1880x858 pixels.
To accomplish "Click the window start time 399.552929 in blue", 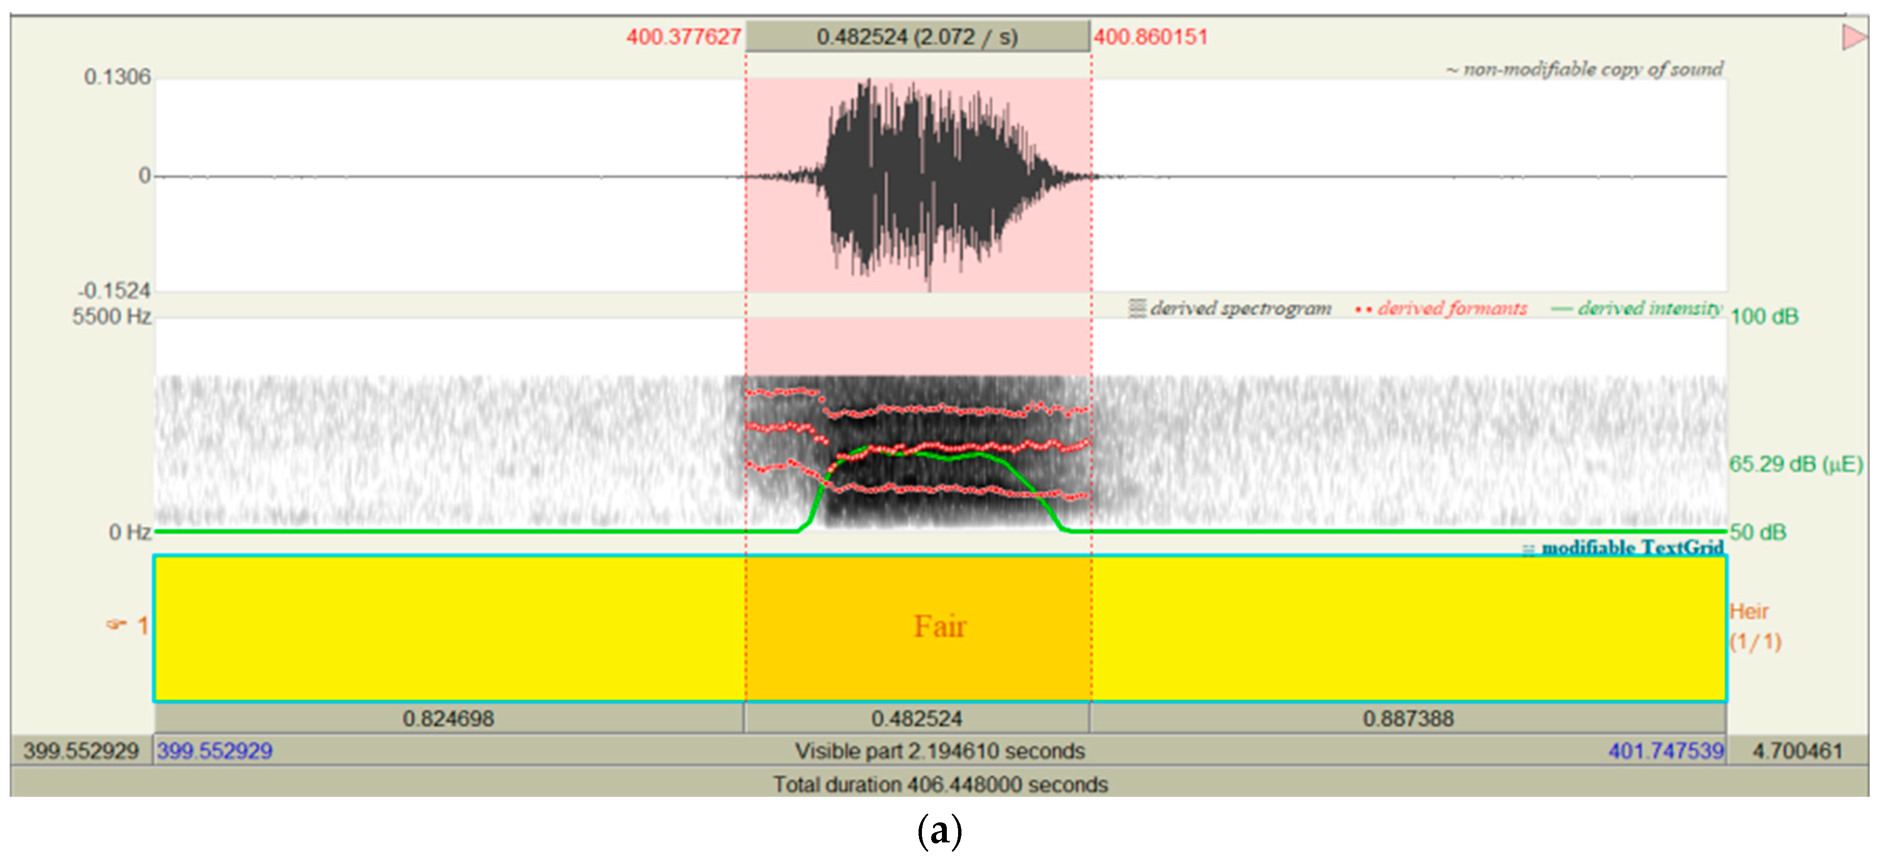I will 215,751.
